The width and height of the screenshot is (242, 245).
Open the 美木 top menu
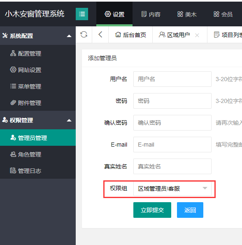pyautogui.click(x=187, y=14)
